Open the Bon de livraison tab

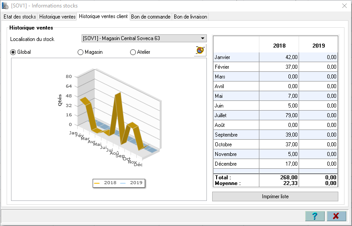point(191,17)
